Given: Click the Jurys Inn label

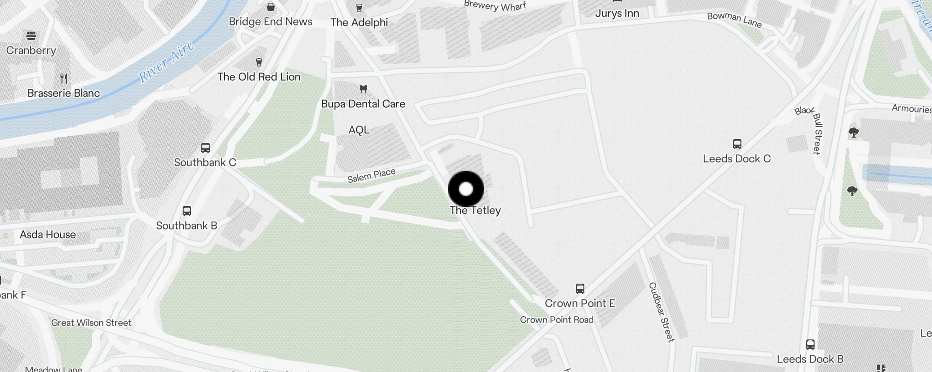Looking at the screenshot, I should (x=617, y=13).
